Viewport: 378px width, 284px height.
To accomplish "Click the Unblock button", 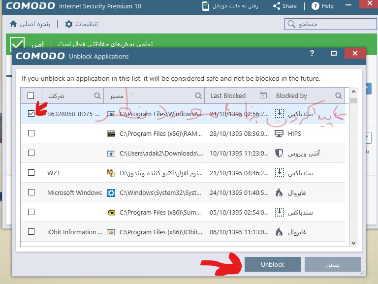I will pyautogui.click(x=272, y=264).
